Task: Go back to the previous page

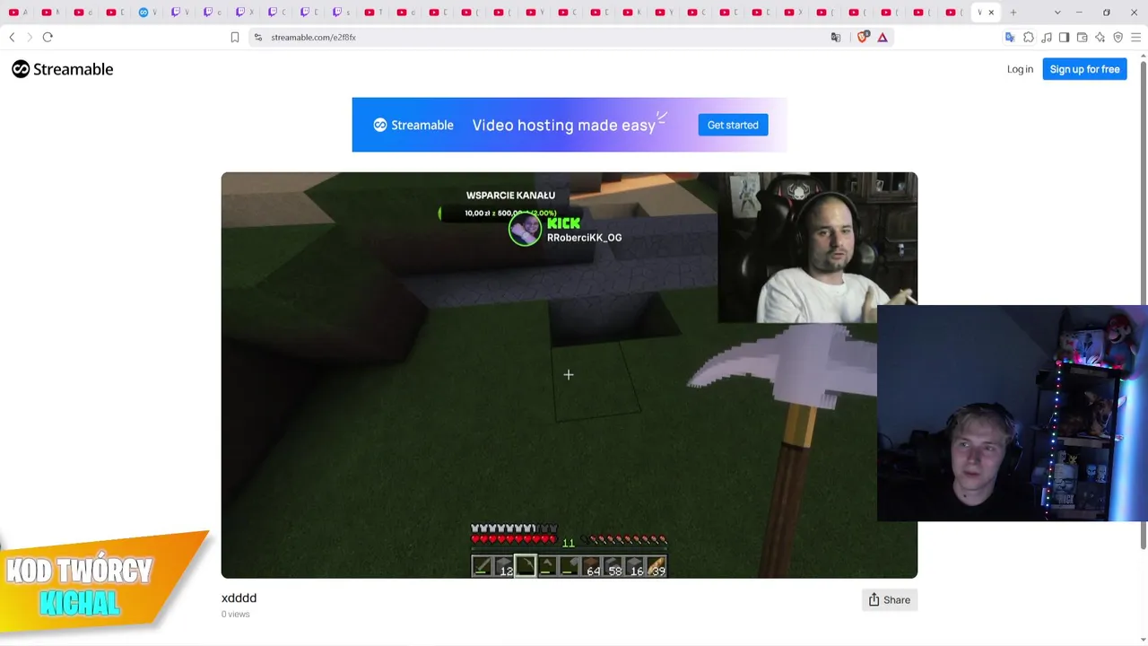Action: point(12,37)
